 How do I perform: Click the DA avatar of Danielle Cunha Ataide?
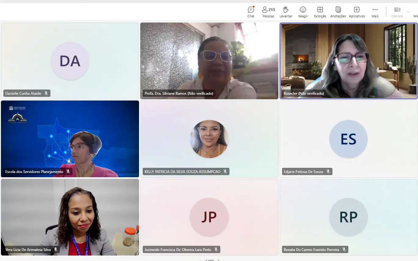(x=70, y=61)
